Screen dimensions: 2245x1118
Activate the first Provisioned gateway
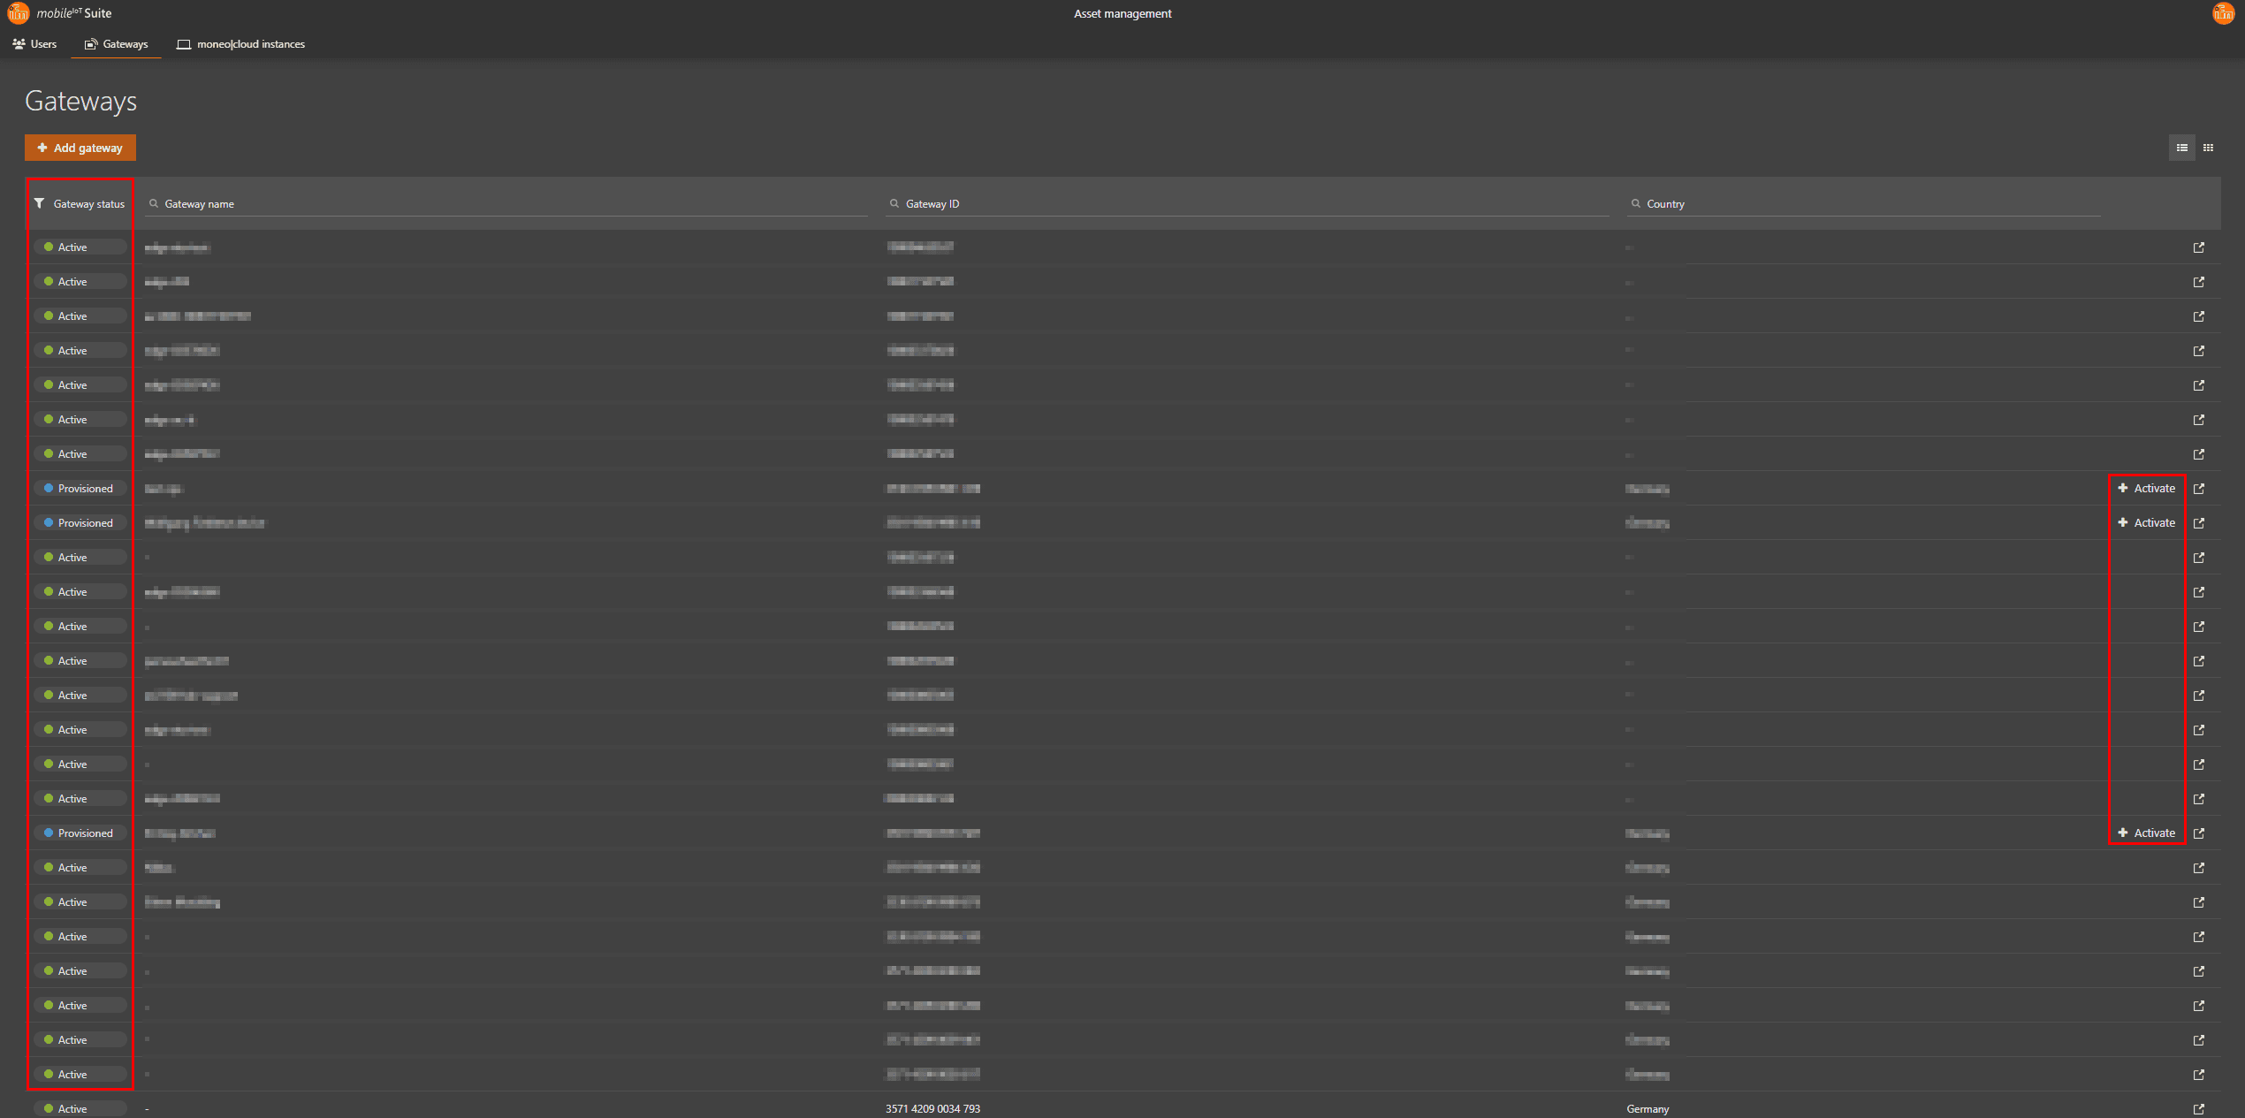2146,489
